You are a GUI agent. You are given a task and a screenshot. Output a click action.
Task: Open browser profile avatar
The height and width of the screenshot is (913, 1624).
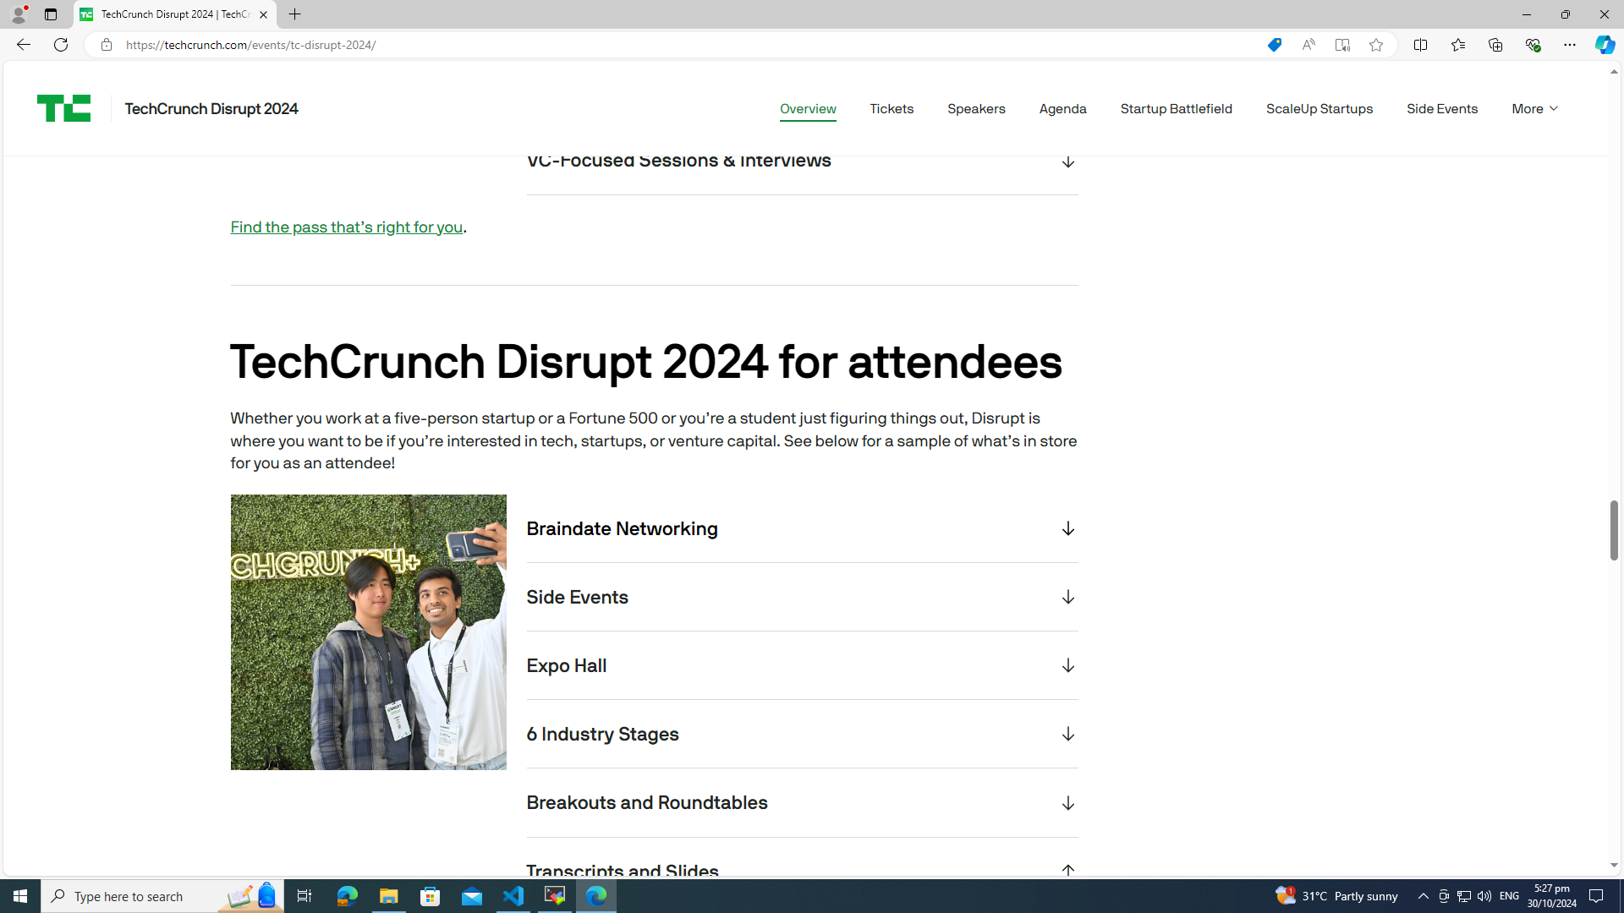click(18, 14)
